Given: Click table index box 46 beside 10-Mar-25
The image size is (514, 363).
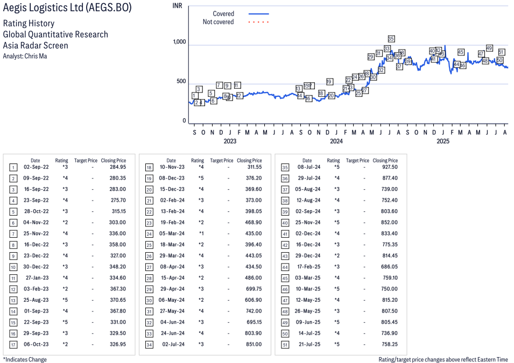Looking at the screenshot, I should (285, 290).
